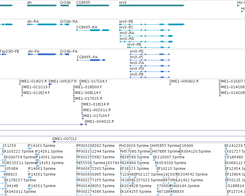
Task: Select the nrv3-PE protein label
Action: pyautogui.click(x=136, y=51)
